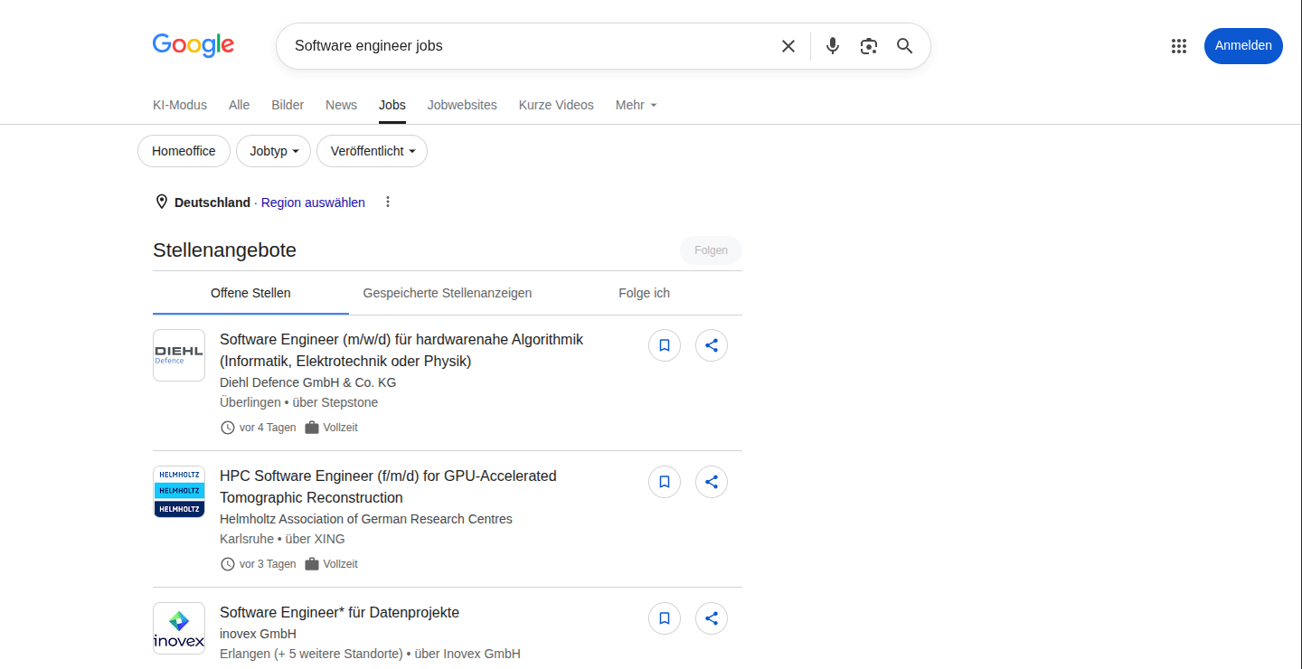The height and width of the screenshot is (669, 1302).
Task: Switch to the KI-Modus tab
Action: coord(180,105)
